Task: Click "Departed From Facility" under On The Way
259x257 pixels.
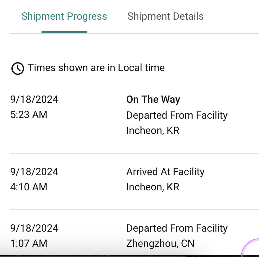Action: tap(177, 115)
